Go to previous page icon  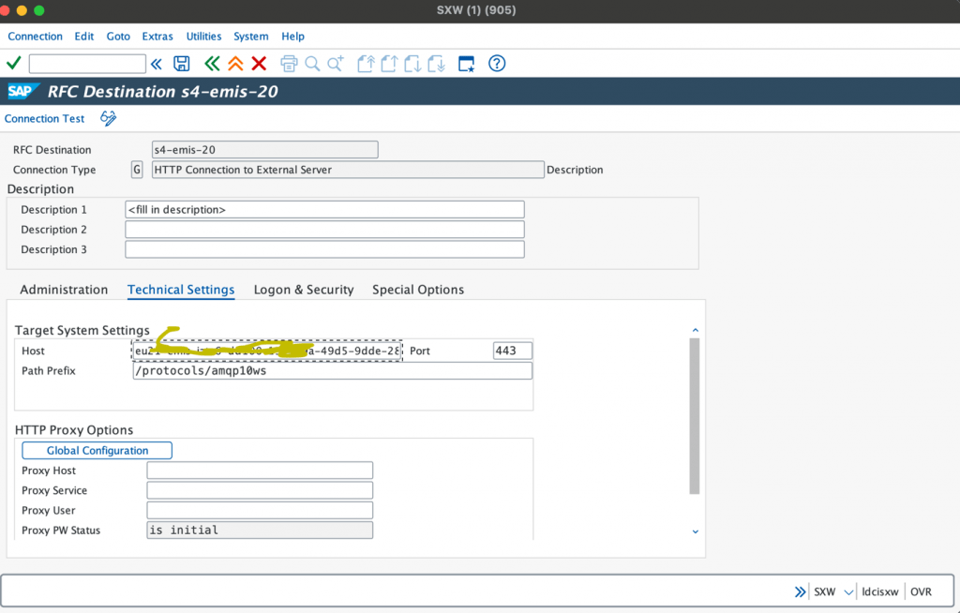point(389,64)
